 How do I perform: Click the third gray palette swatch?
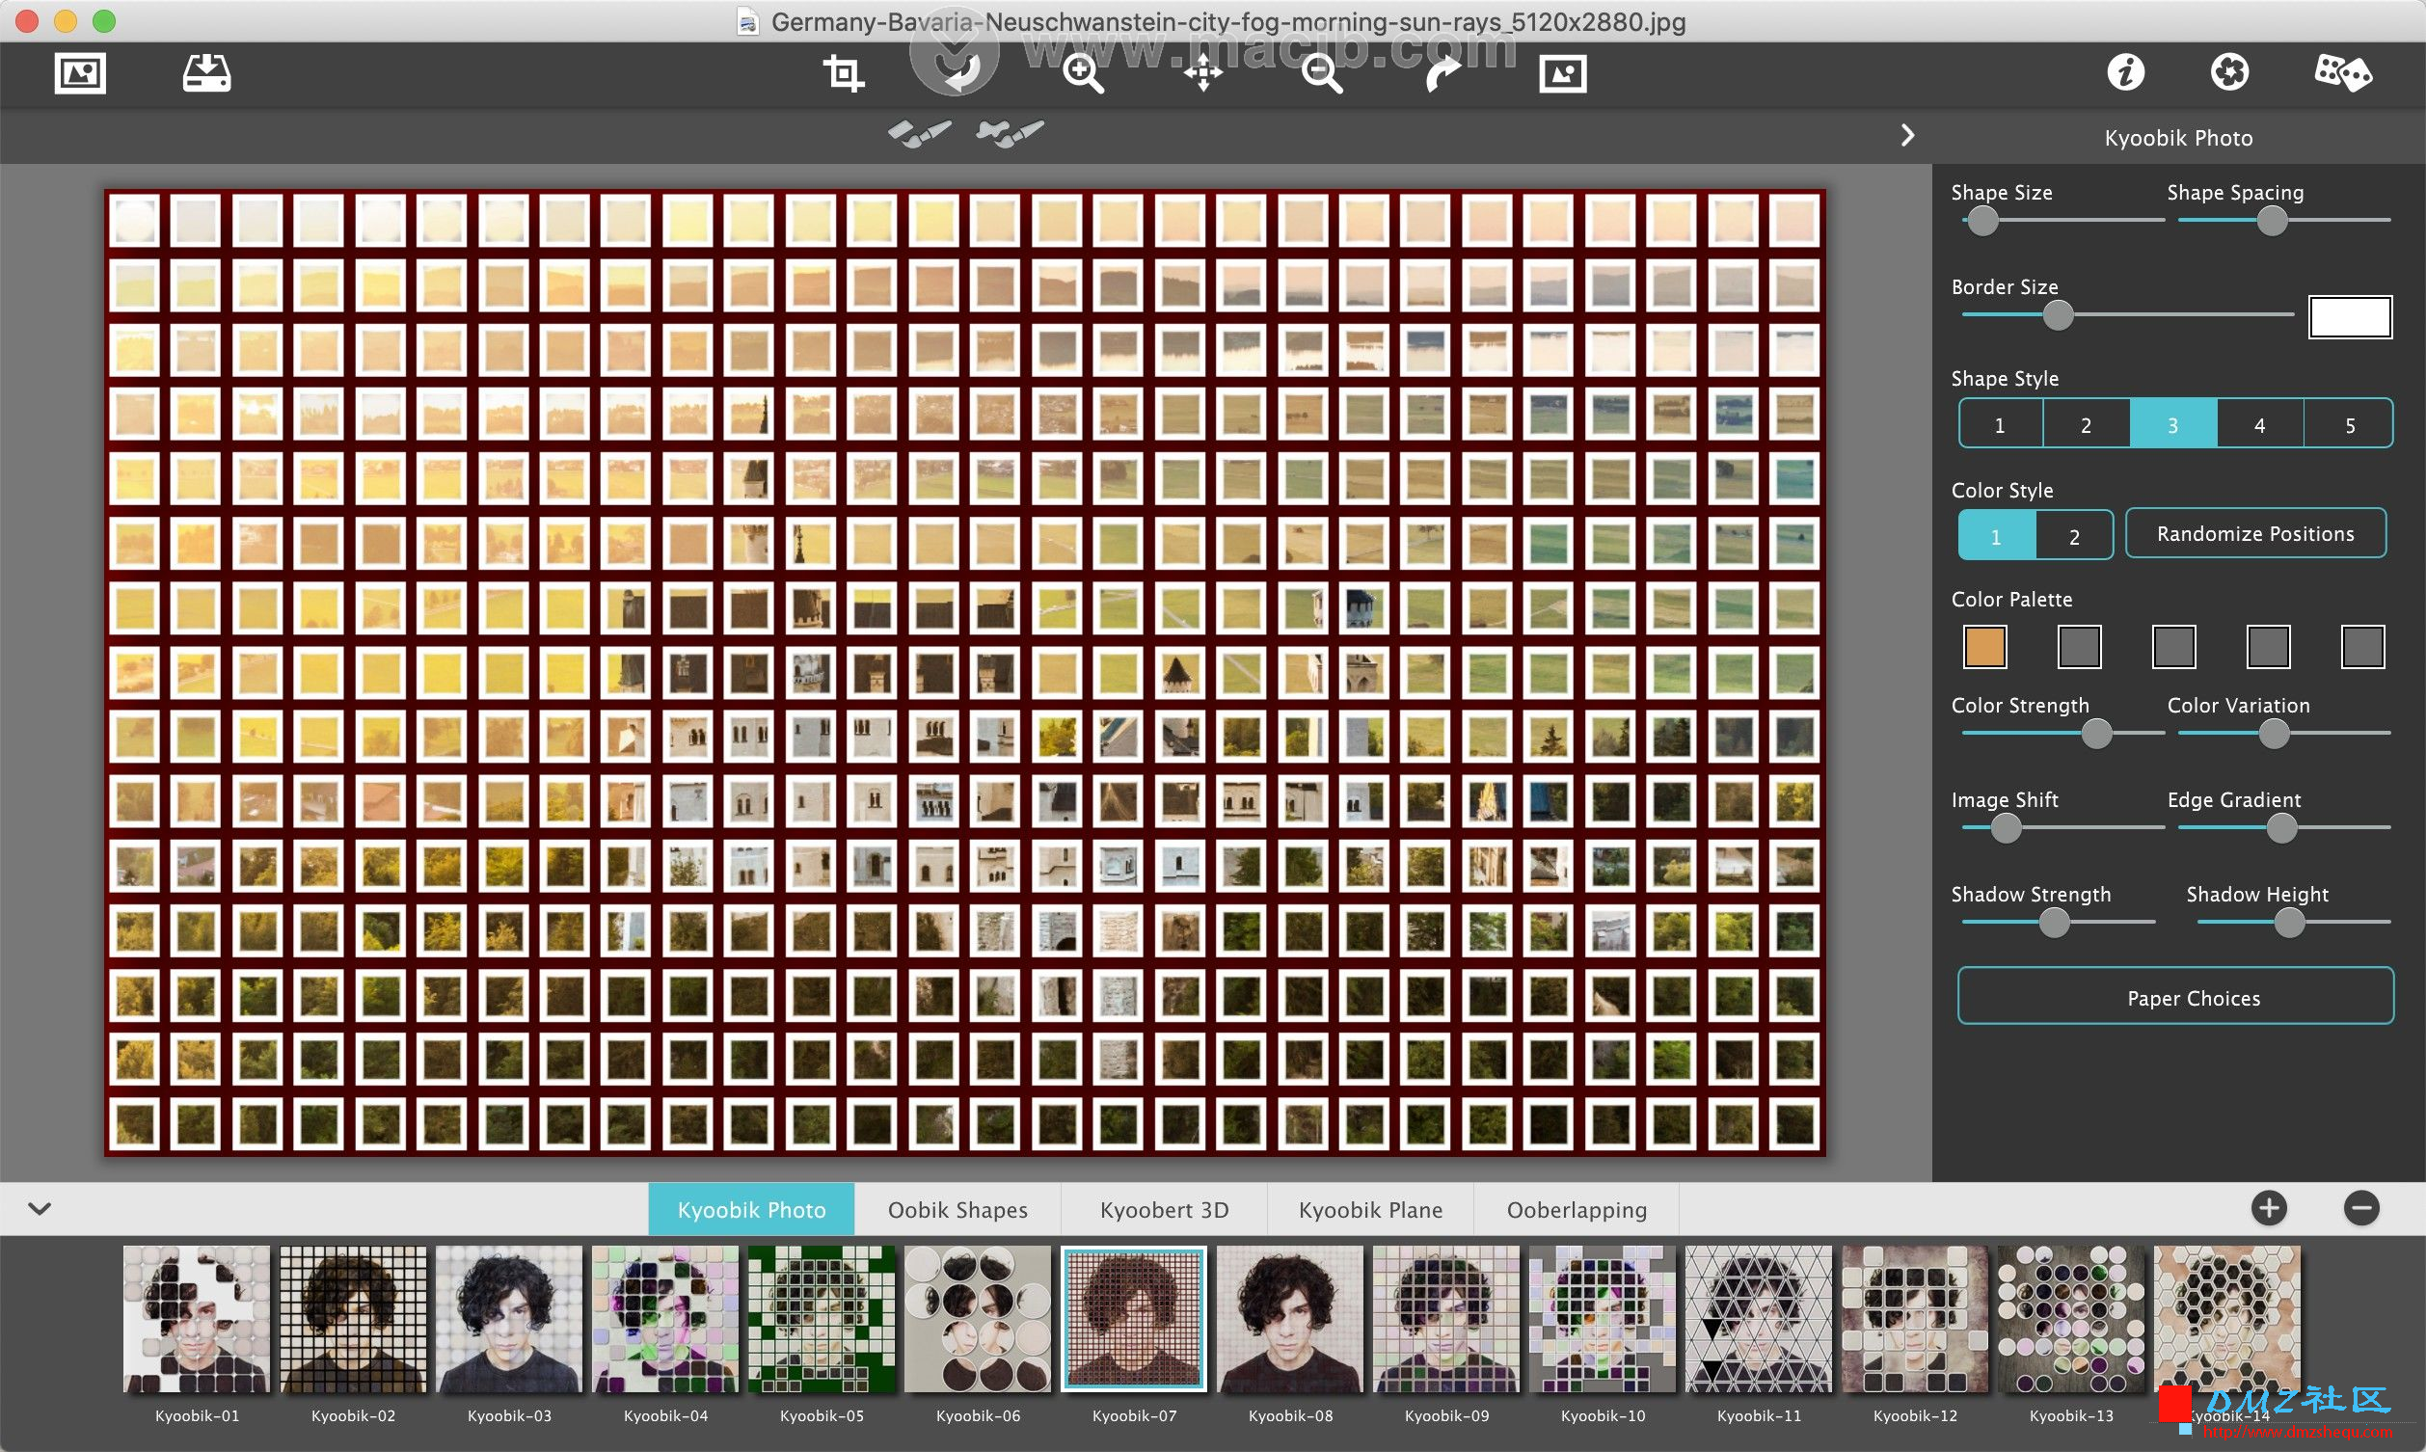tap(2173, 647)
